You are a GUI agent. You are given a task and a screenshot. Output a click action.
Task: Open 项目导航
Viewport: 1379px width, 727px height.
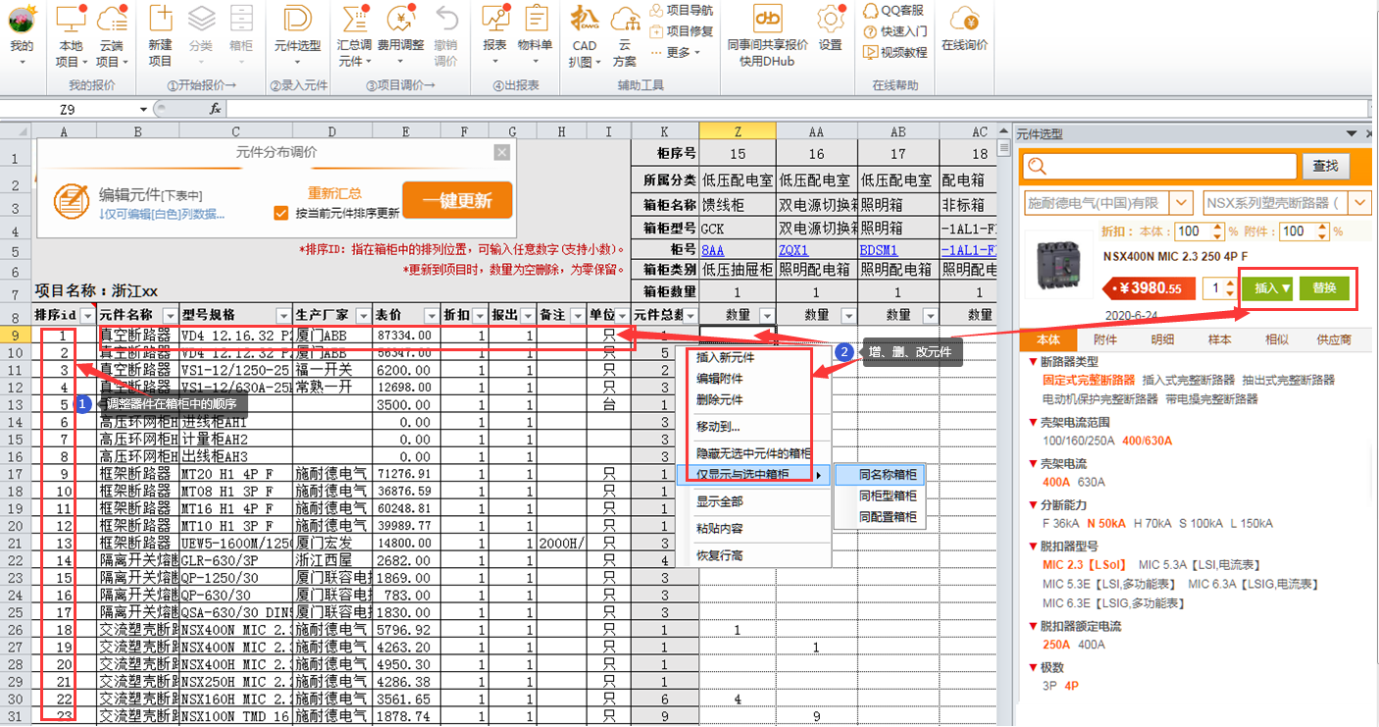coord(681,11)
